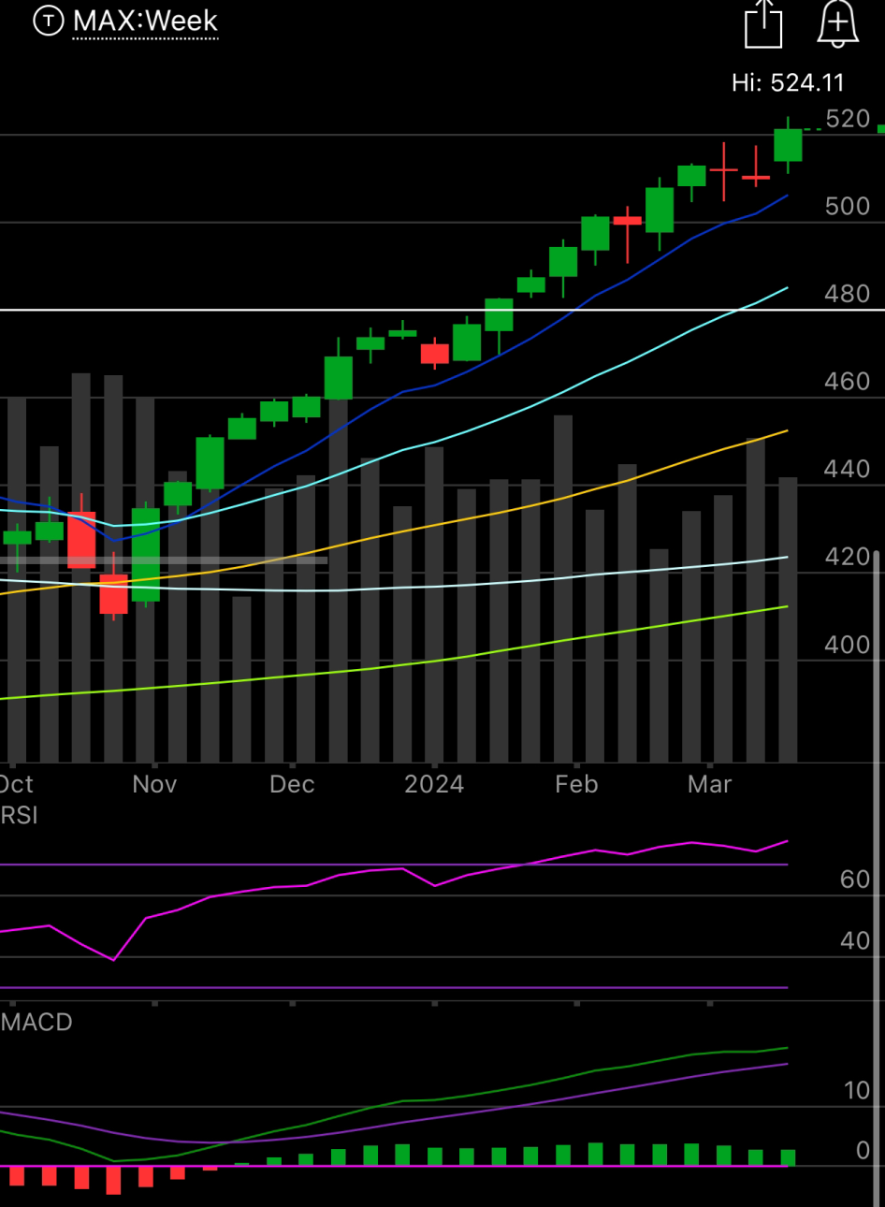Screen dimensions: 885x1207
Task: Tap the vertical scrollbar on right edge
Action: [x=877, y=878]
